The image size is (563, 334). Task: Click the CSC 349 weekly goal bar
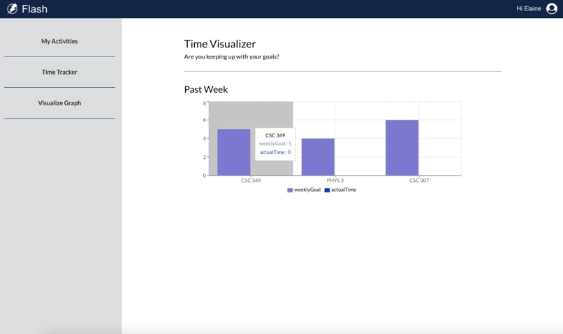coord(234,152)
